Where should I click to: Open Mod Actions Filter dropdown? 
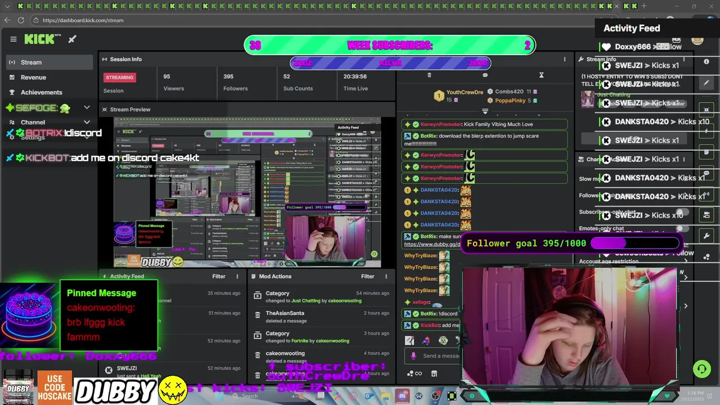coord(367,276)
